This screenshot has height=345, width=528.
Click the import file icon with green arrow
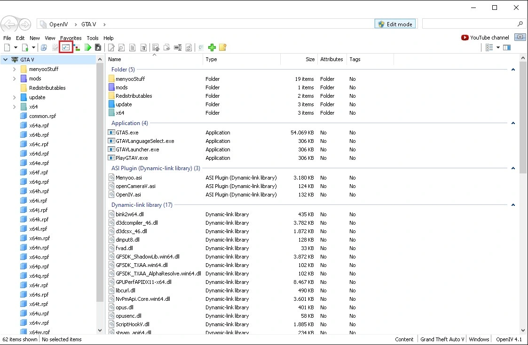[x=25, y=47]
